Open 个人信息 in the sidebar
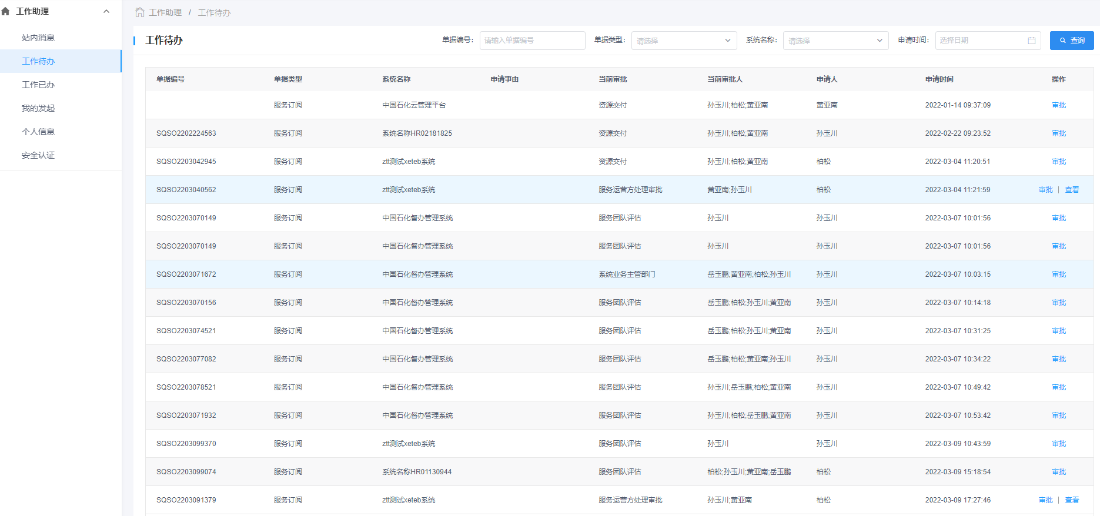The image size is (1100, 516). [x=38, y=132]
